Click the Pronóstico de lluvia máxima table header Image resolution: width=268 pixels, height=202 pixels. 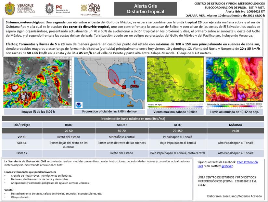click(134, 119)
